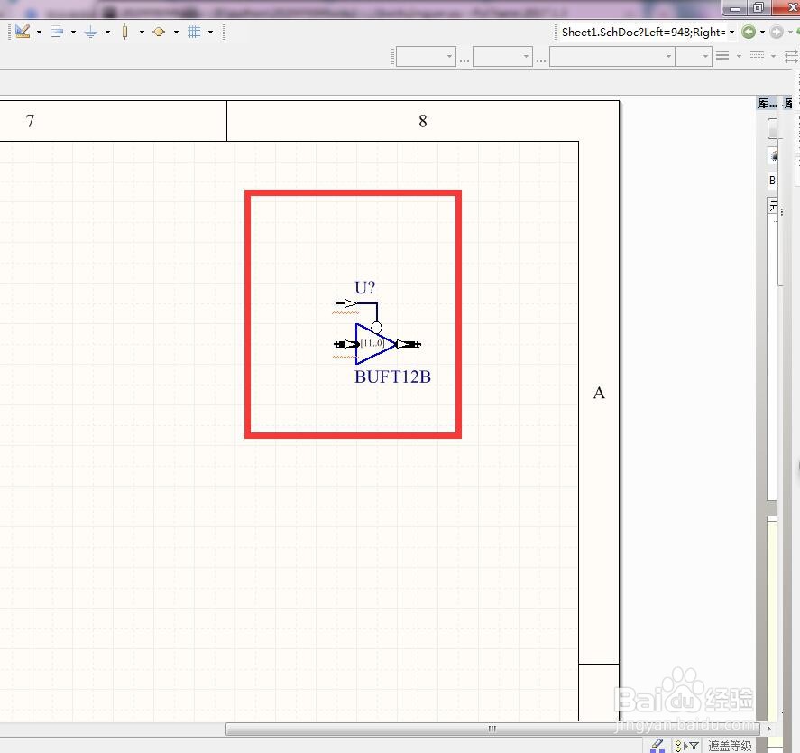Click the filter funnel icon in status bar
This screenshot has height=753, width=800.
[694, 747]
